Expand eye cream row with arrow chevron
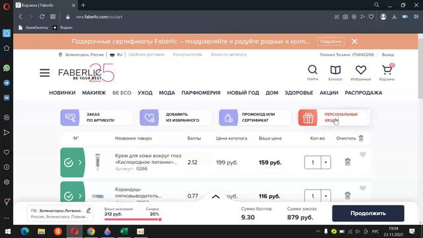 pyautogui.click(x=80, y=163)
